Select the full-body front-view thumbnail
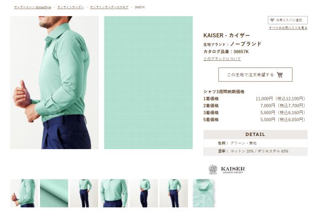Viewport: 324px width, 216px height. pos(84,193)
